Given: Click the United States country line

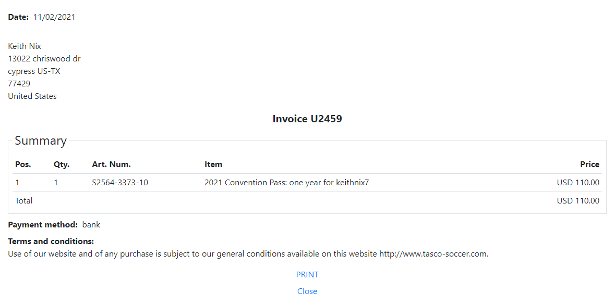Looking at the screenshot, I should (32, 96).
